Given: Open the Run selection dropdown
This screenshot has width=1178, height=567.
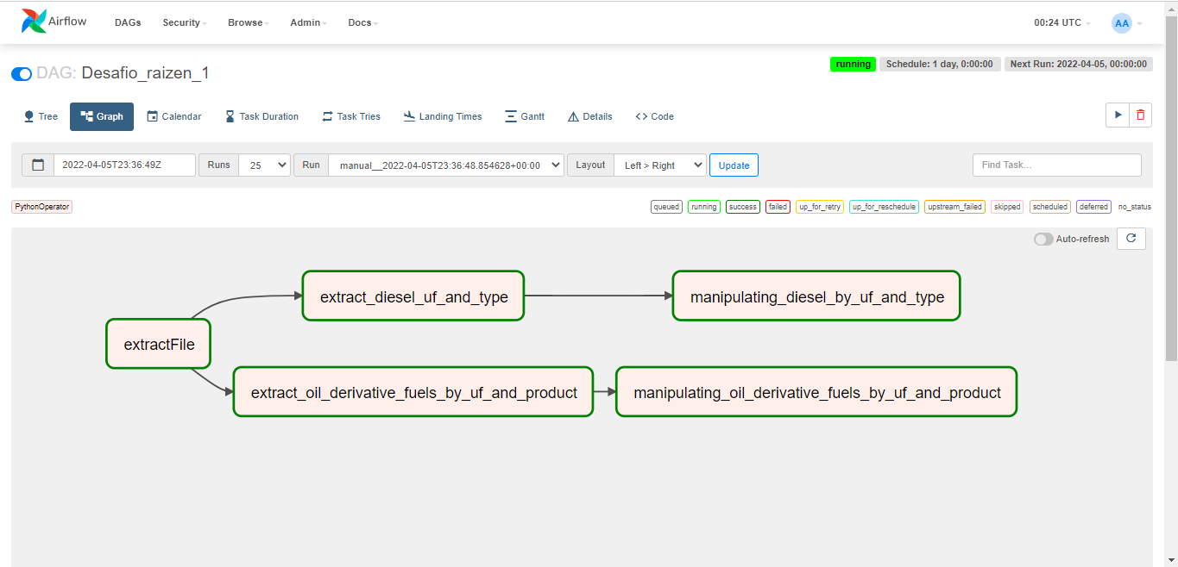Looking at the screenshot, I should click(x=446, y=165).
